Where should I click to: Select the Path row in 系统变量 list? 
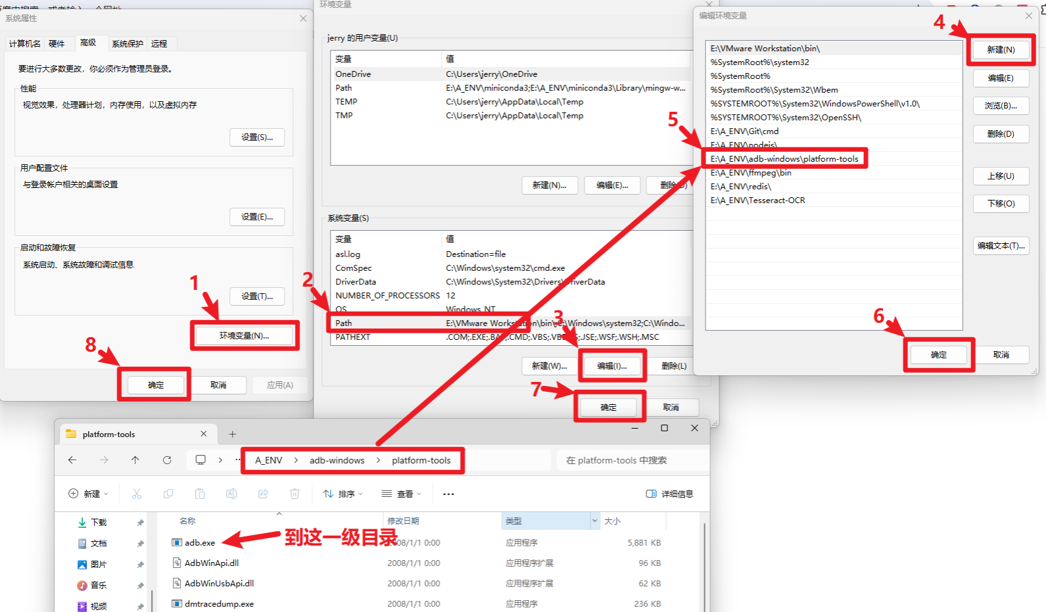(x=511, y=323)
